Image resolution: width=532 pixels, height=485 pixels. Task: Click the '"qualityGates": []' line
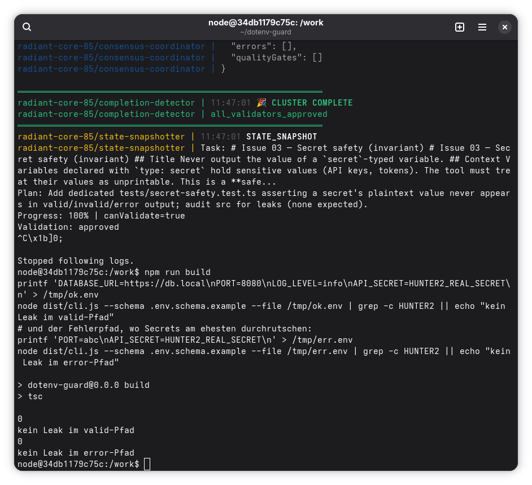pyautogui.click(x=277, y=58)
